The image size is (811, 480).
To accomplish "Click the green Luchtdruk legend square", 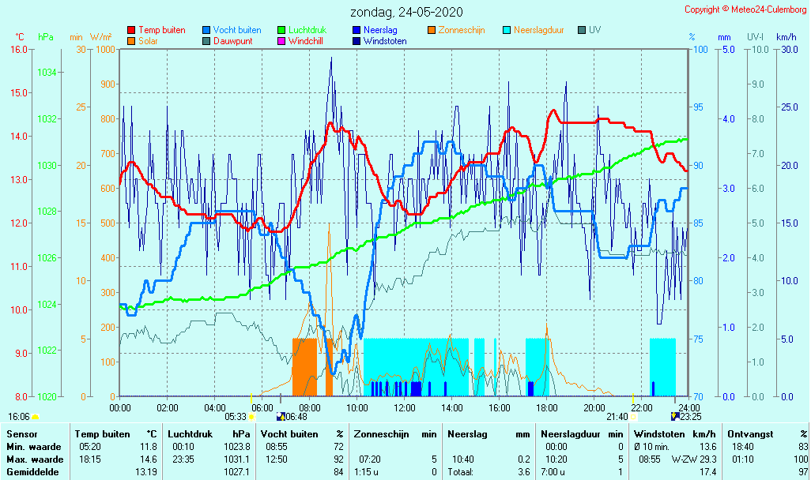I will [x=281, y=31].
